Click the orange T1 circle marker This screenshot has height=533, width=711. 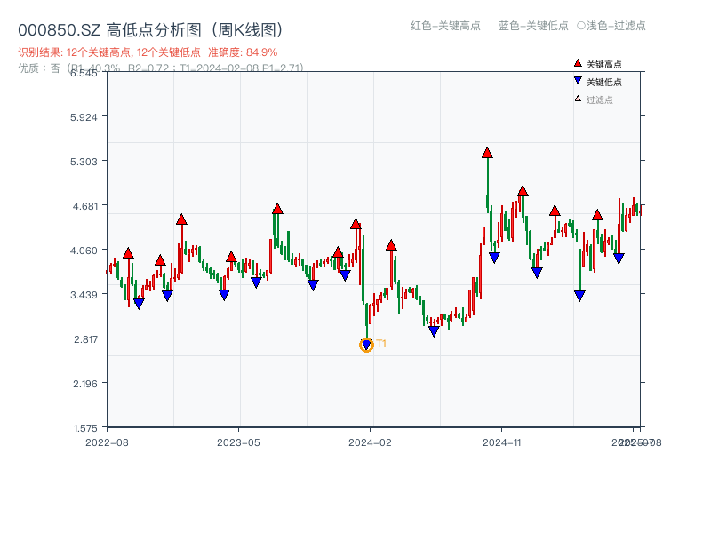[366, 345]
